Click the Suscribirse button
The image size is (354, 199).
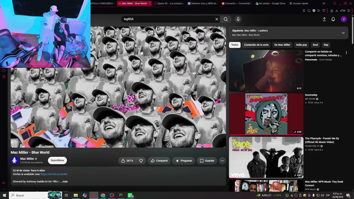pos(57,161)
